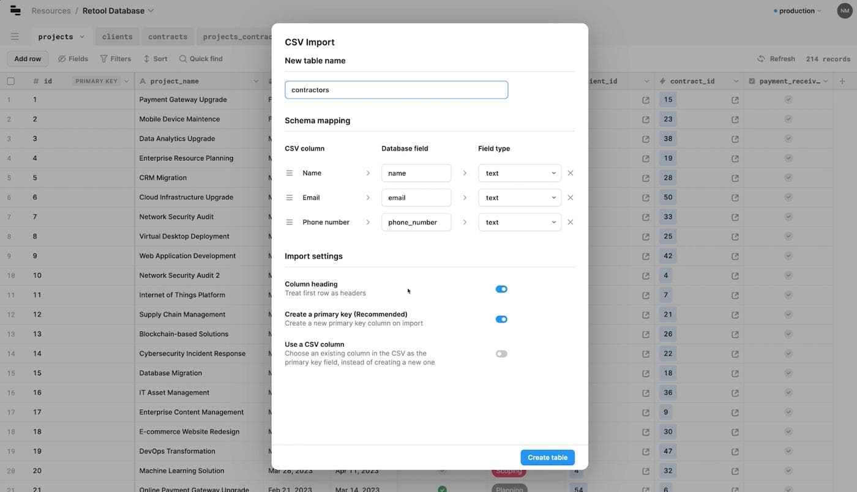Open the NM user avatar
This screenshot has width=857, height=492.
[x=844, y=10]
